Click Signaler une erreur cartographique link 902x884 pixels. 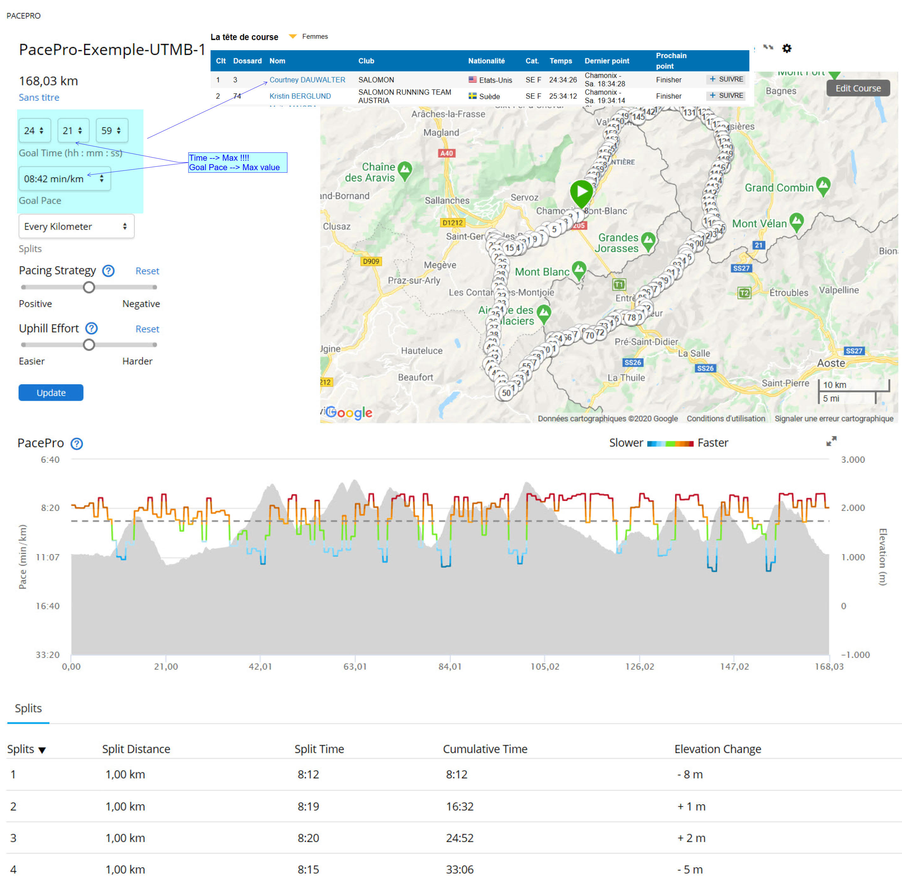pyautogui.click(x=834, y=419)
